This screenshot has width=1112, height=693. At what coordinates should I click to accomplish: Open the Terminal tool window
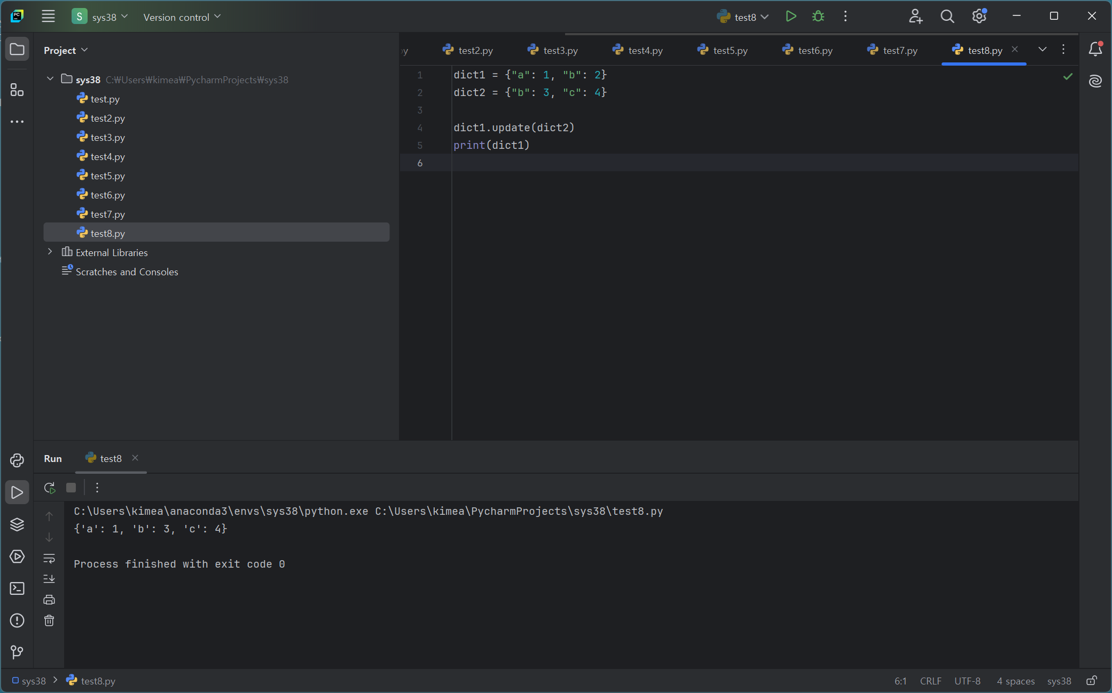pos(17,588)
